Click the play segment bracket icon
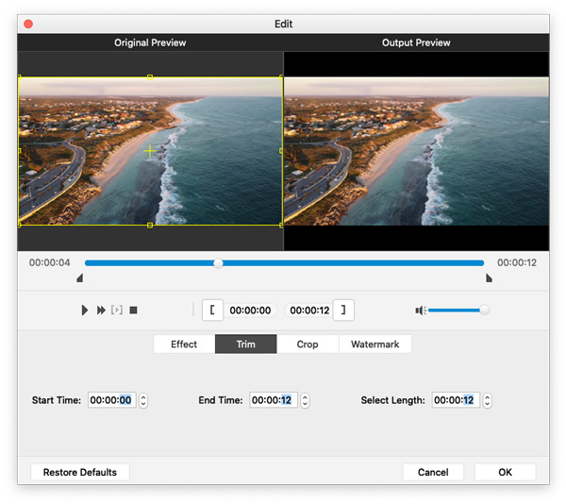 117,310
